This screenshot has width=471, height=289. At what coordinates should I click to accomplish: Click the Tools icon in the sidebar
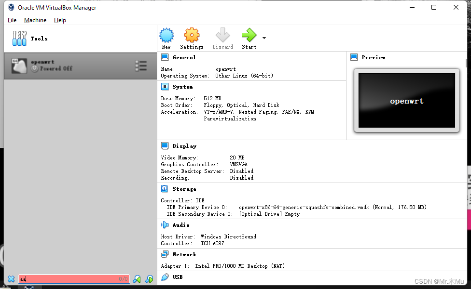pyautogui.click(x=19, y=38)
